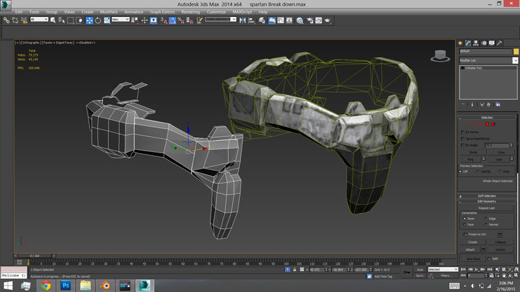Click the object color swatch
Image resolution: width=520 pixels, height=292 pixels.
tap(516, 51)
